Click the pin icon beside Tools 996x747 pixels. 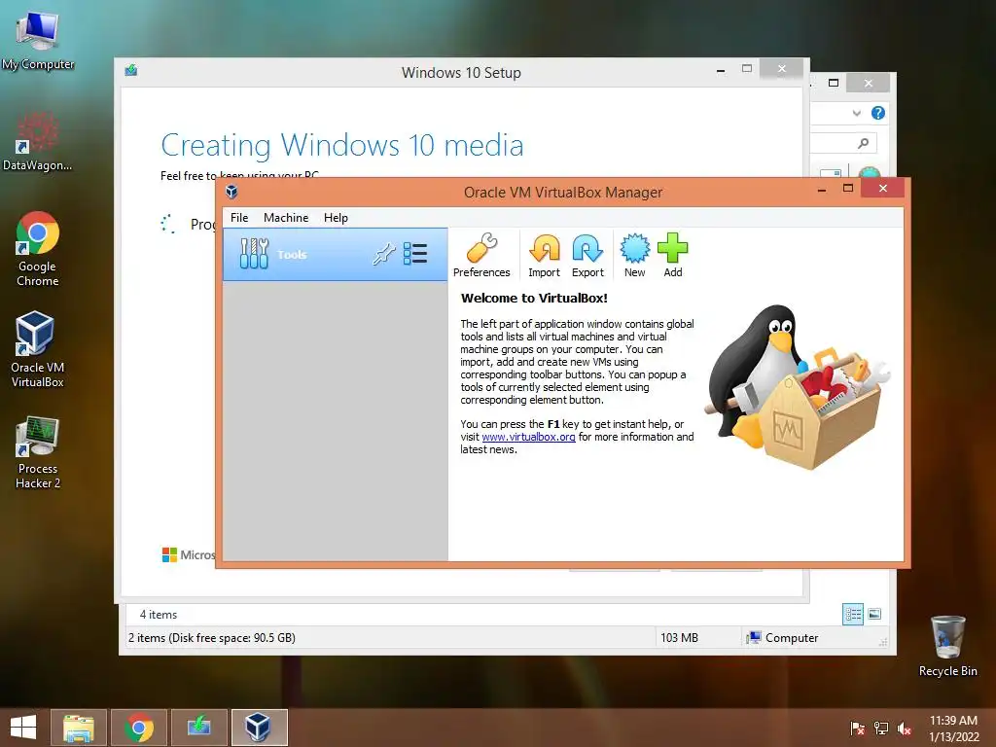383,254
